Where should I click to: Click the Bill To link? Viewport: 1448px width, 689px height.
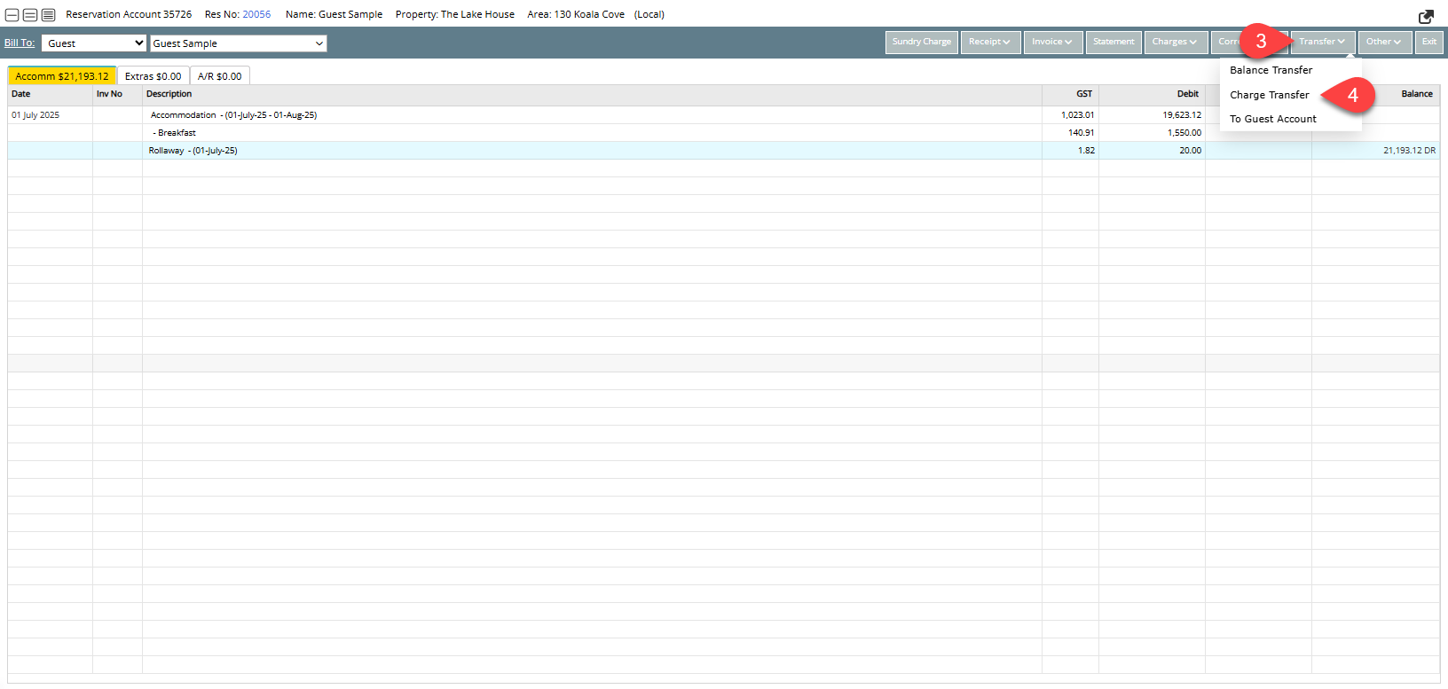click(x=20, y=43)
